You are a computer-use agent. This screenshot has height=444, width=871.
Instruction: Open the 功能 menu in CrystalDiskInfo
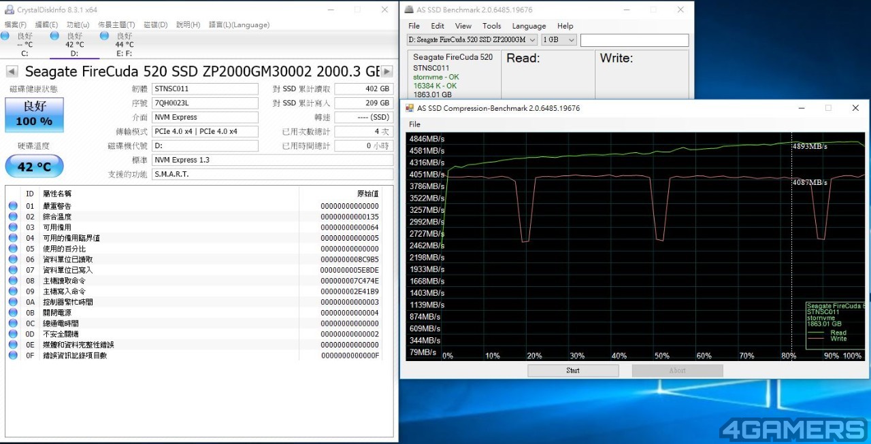(x=78, y=24)
